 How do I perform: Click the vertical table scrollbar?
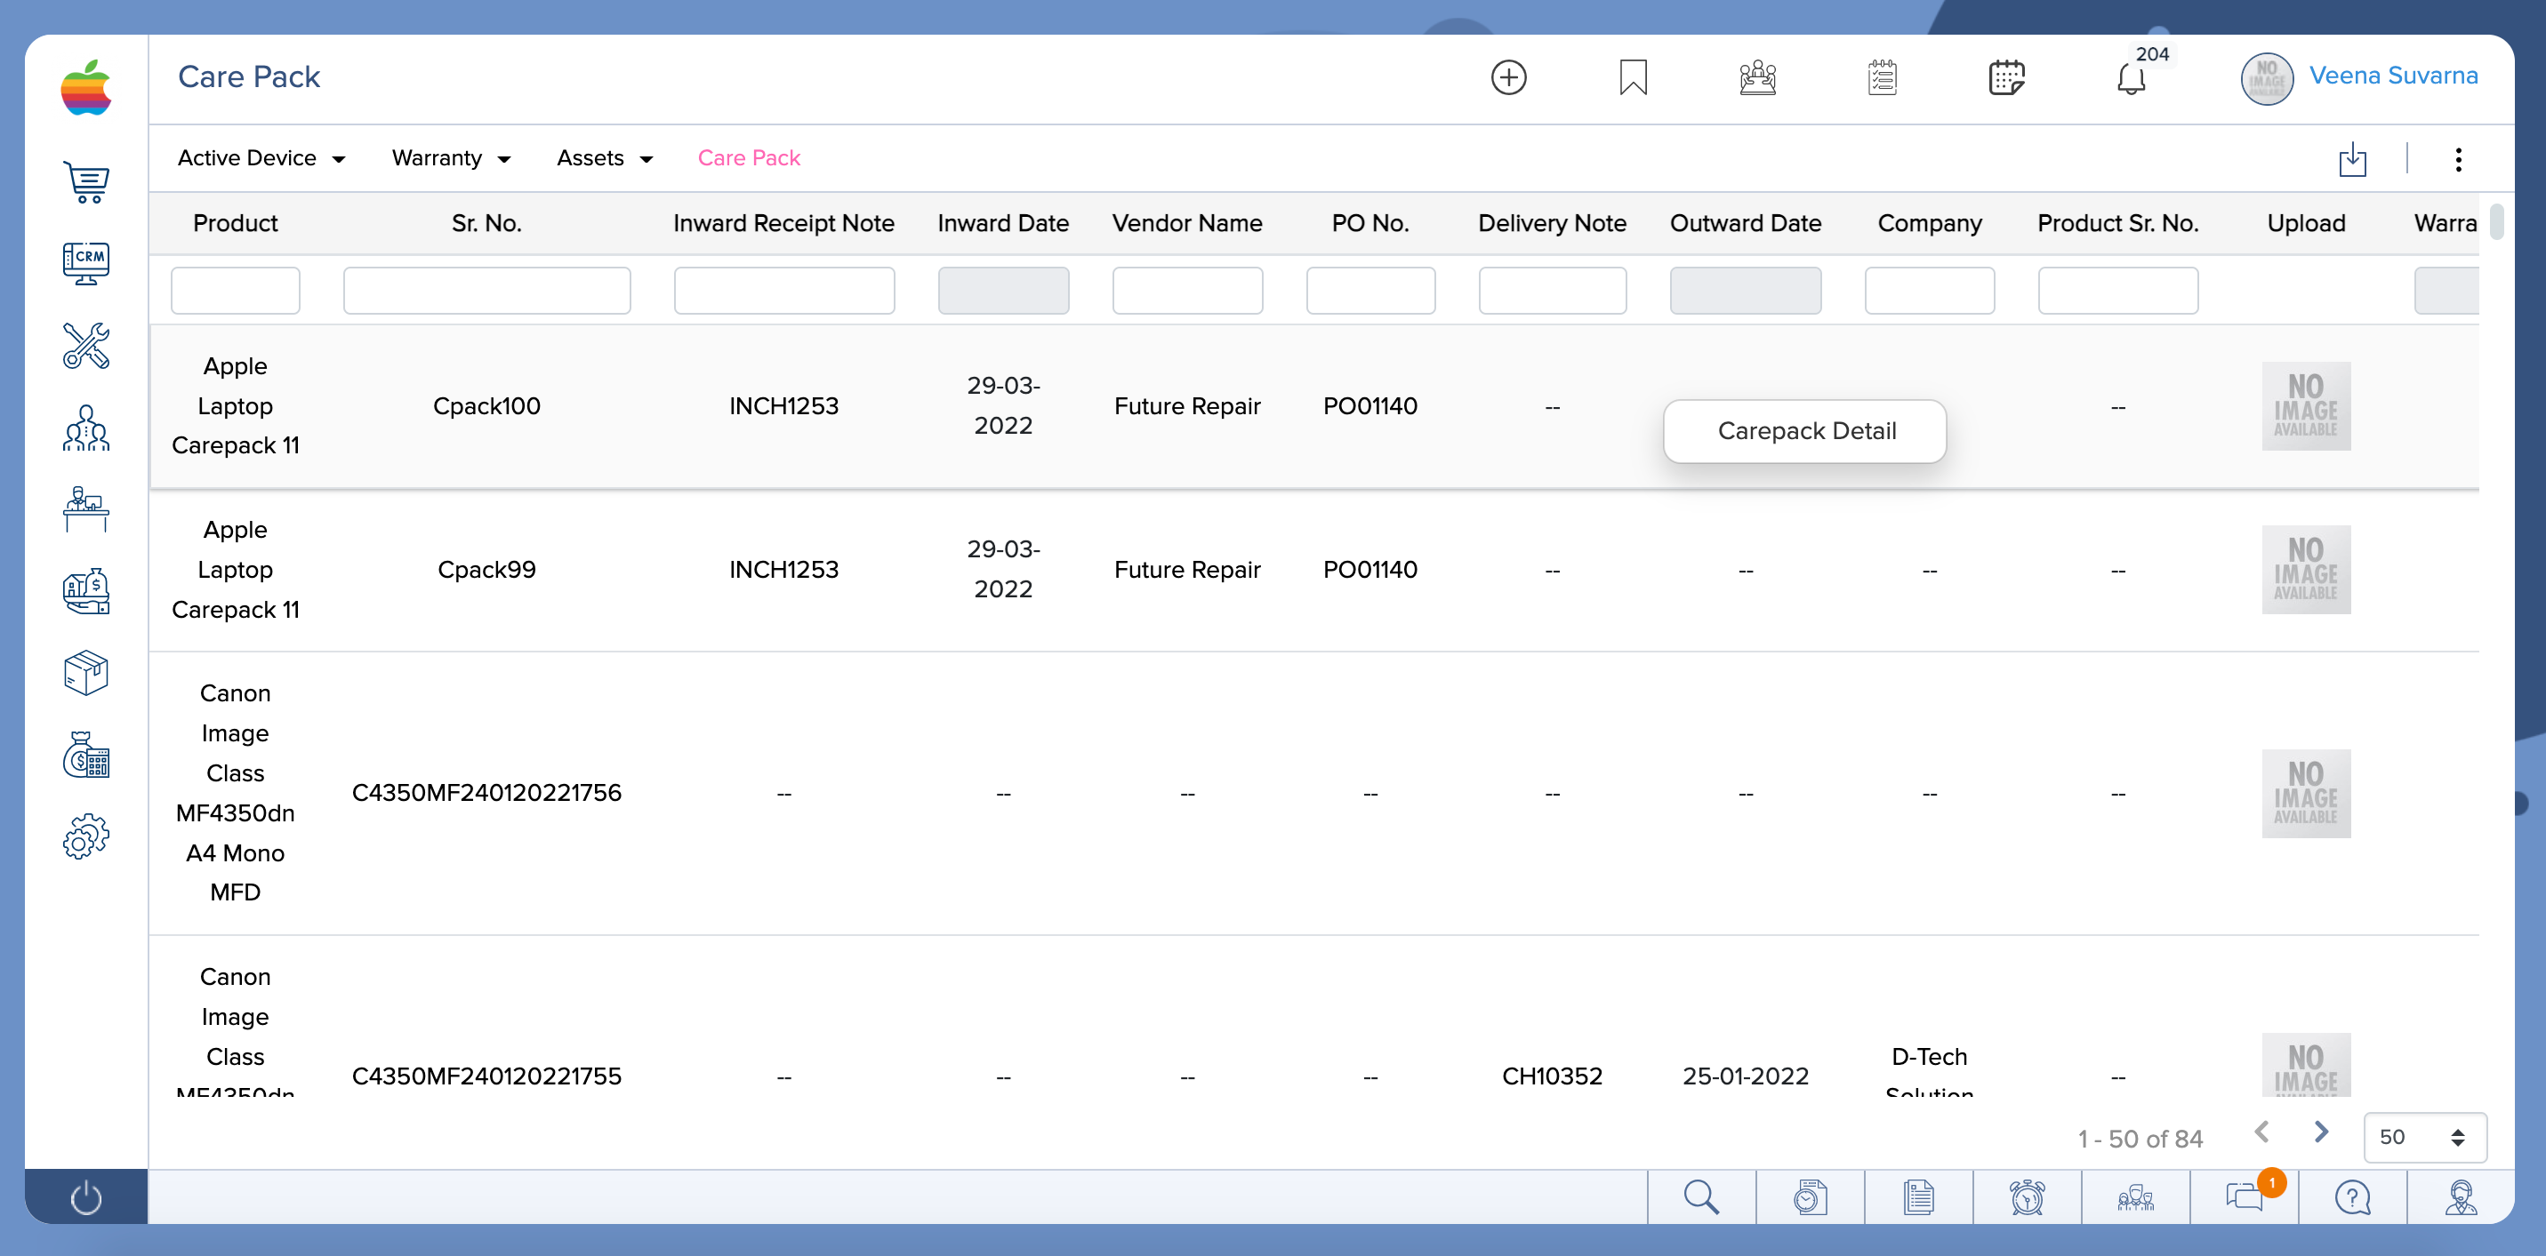point(2495,222)
